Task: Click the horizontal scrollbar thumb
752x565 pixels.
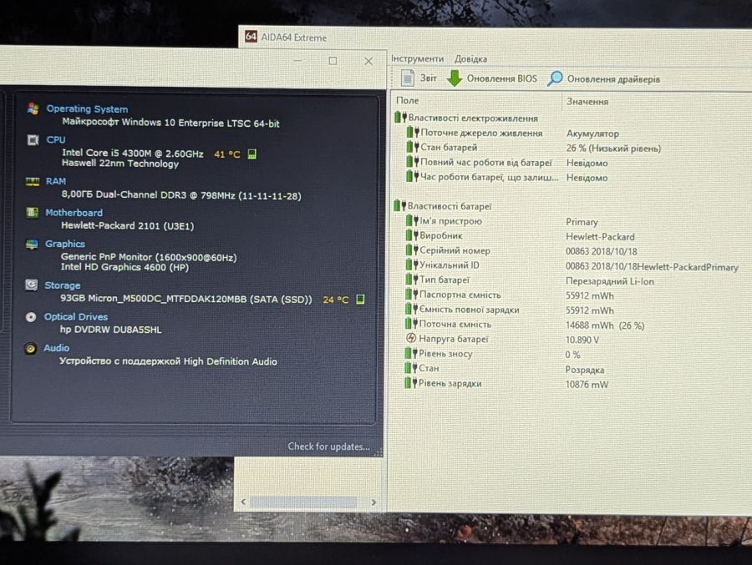Action: point(303,502)
